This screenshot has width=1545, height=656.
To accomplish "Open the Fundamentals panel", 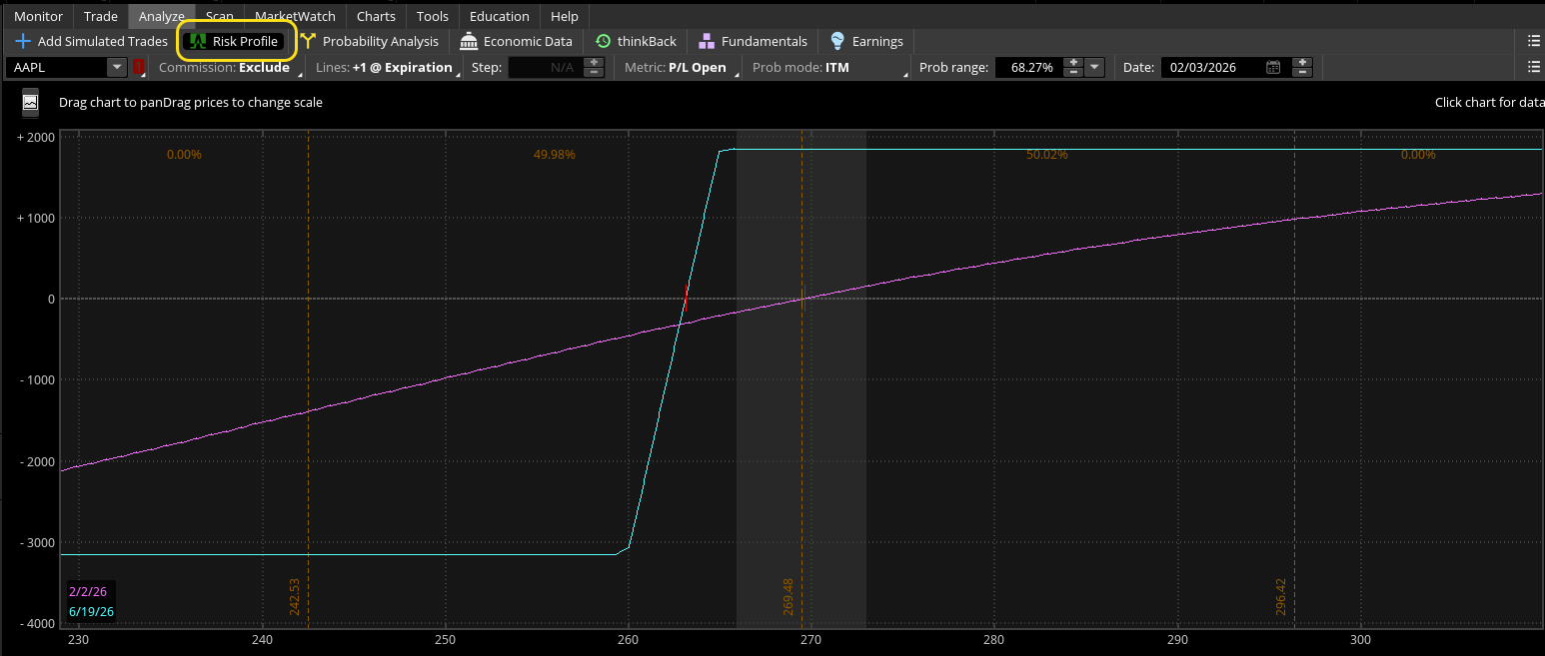I will pyautogui.click(x=753, y=41).
